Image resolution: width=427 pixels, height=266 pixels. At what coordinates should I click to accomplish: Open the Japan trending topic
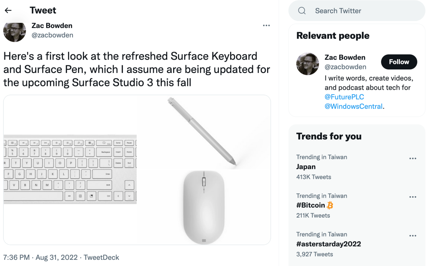pos(306,167)
